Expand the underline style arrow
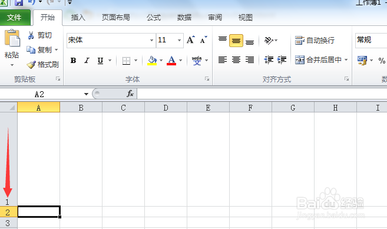This screenshot has height=229, width=387. click(110, 61)
